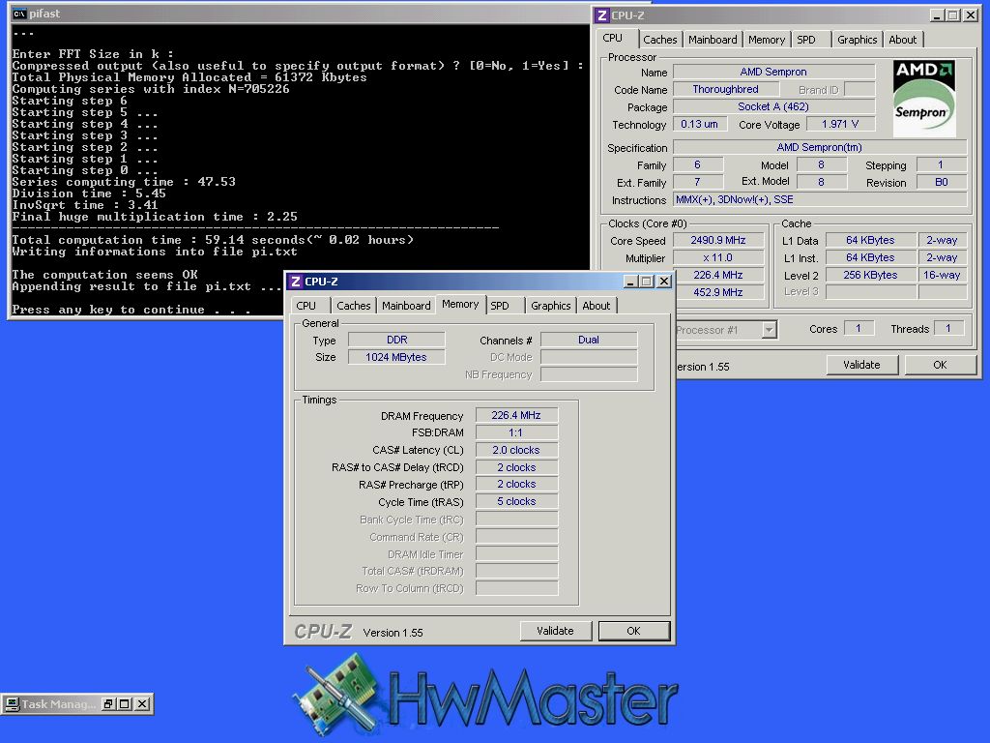The image size is (990, 743).
Task: Click the Revision B0 field
Action: (942, 183)
